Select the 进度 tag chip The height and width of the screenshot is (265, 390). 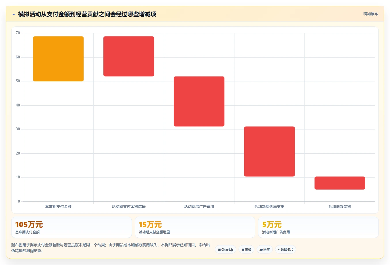point(265,249)
